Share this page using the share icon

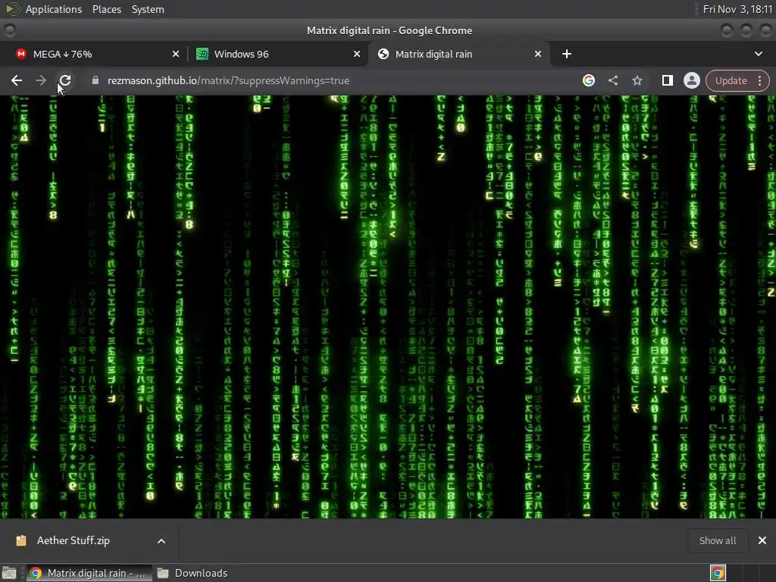pos(612,80)
